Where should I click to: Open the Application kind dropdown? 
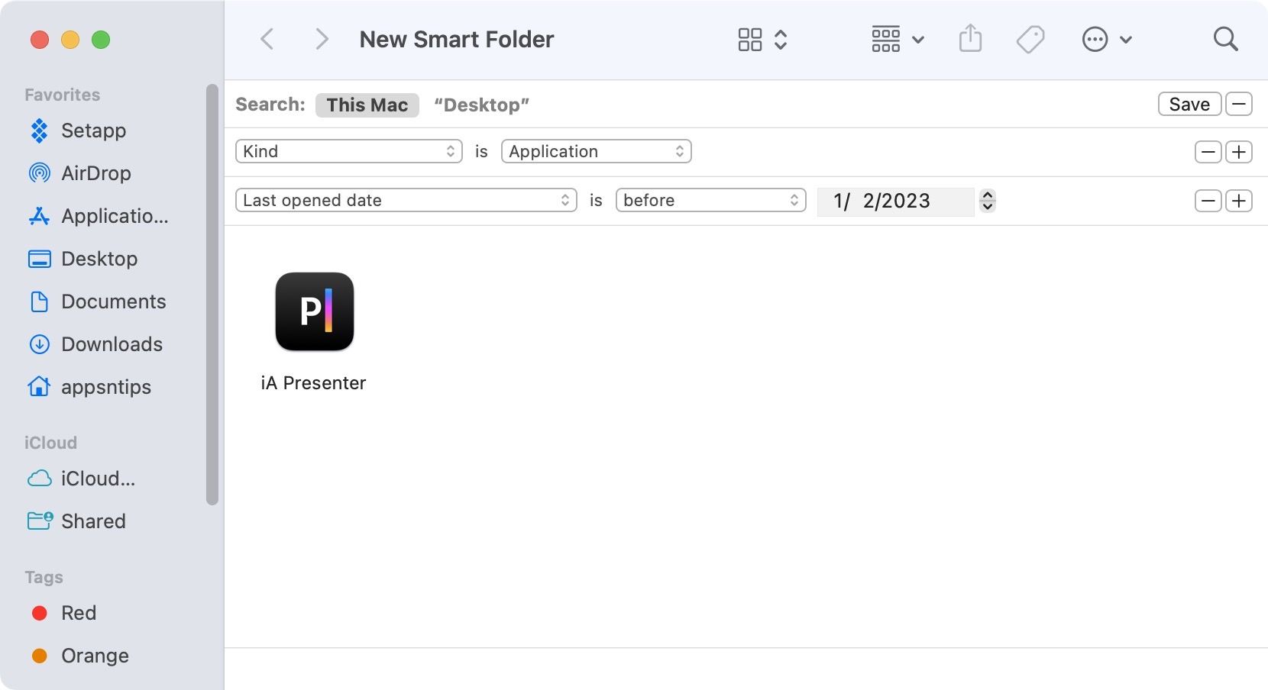pyautogui.click(x=596, y=151)
